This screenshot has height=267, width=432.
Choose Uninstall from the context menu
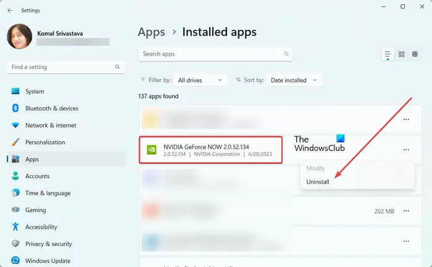point(318,182)
